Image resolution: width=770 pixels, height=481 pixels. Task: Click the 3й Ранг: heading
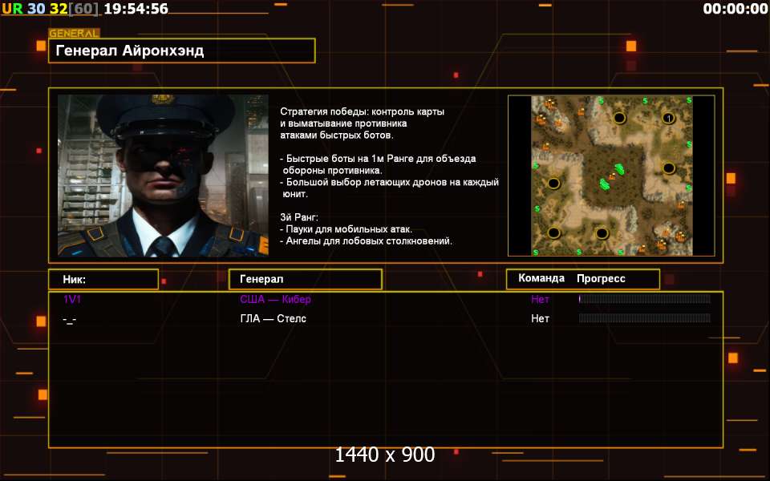click(298, 217)
